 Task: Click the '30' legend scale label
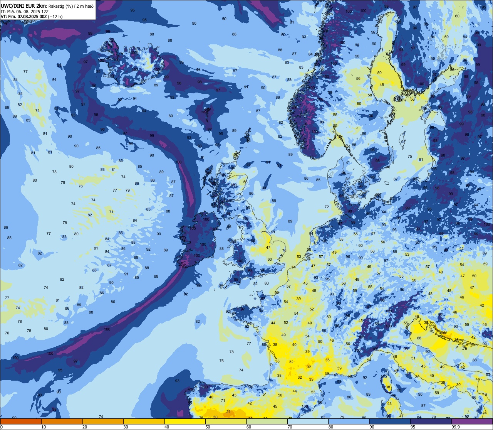coord(126,427)
